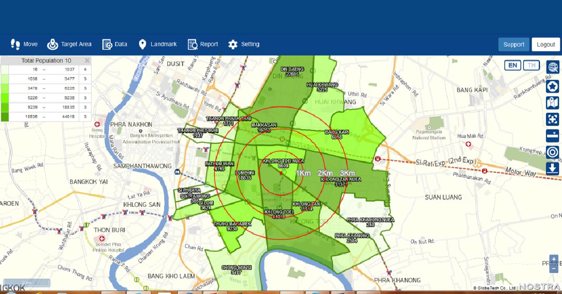Click the Logout button

[546, 44]
